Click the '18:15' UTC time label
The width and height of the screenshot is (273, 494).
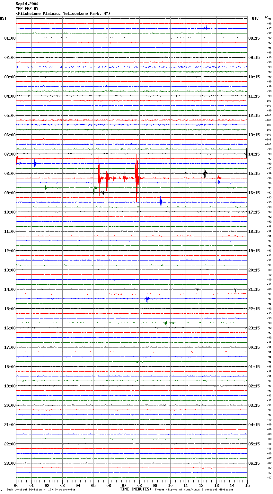pyautogui.click(x=254, y=232)
